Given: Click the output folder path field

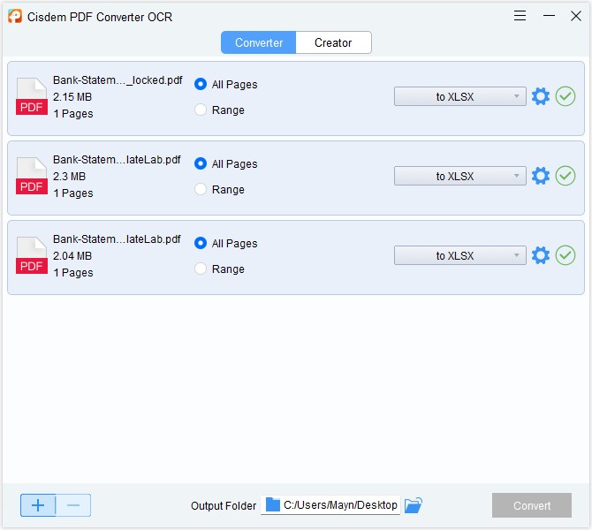Looking at the screenshot, I should pos(330,505).
